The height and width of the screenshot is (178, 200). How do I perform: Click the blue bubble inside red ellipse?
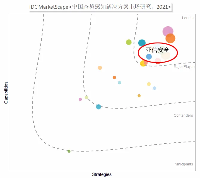point(149,57)
